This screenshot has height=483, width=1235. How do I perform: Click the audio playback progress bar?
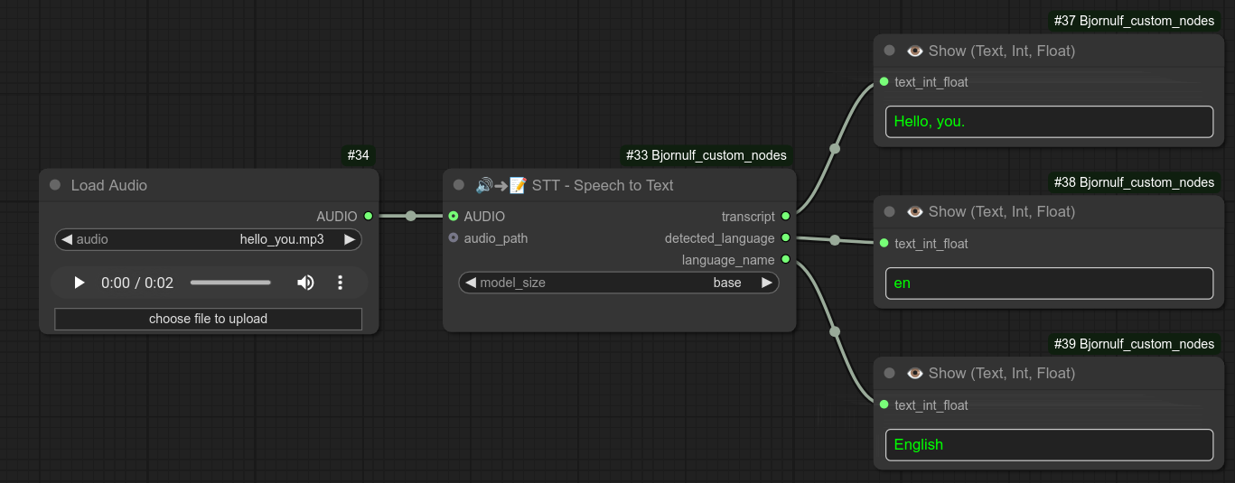(x=230, y=283)
